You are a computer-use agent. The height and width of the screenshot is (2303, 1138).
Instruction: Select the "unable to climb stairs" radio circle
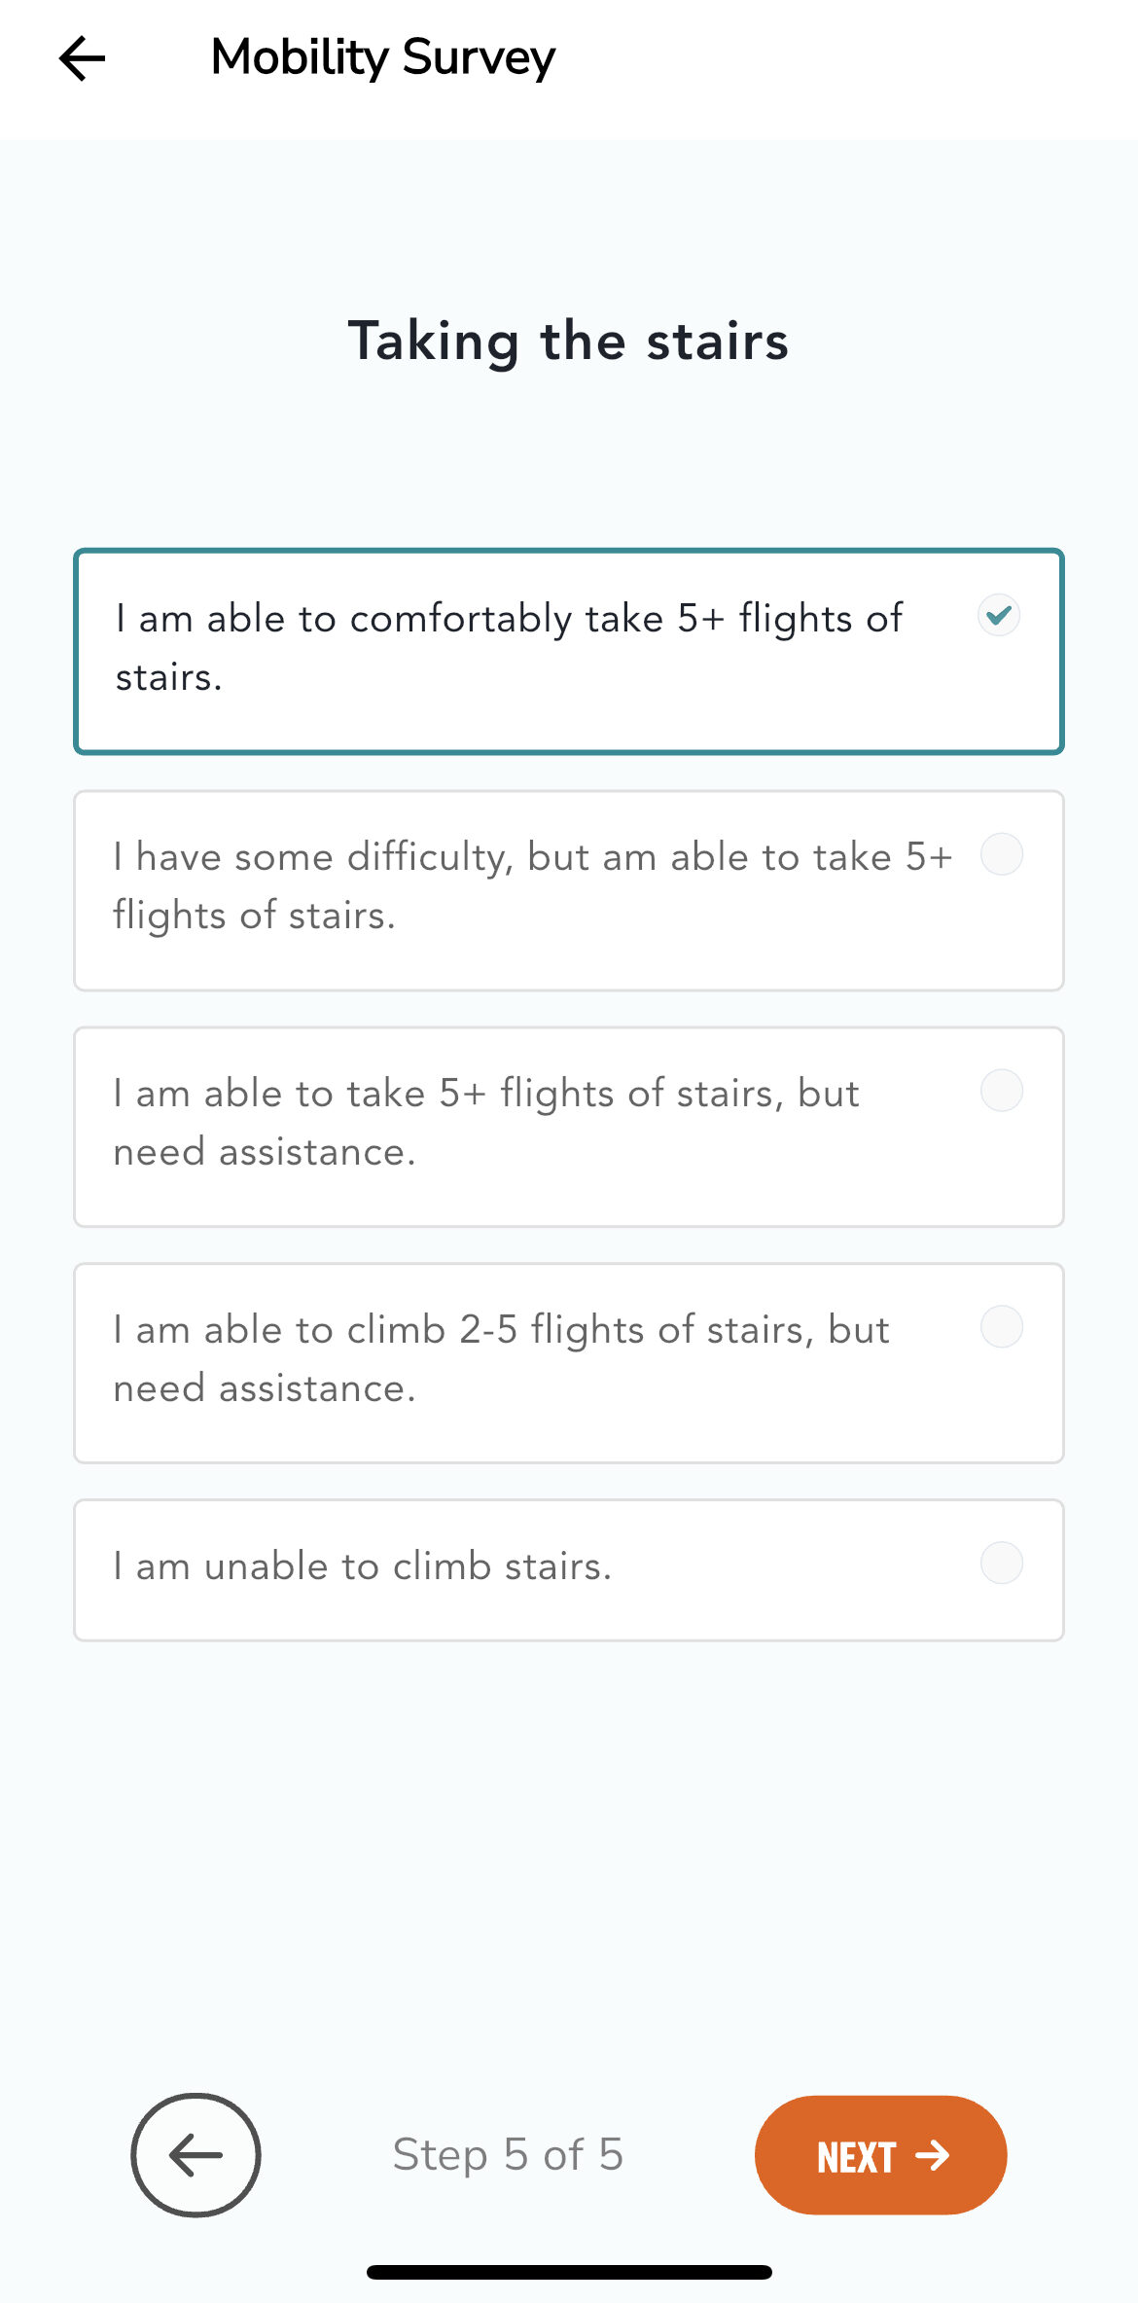[1001, 1564]
